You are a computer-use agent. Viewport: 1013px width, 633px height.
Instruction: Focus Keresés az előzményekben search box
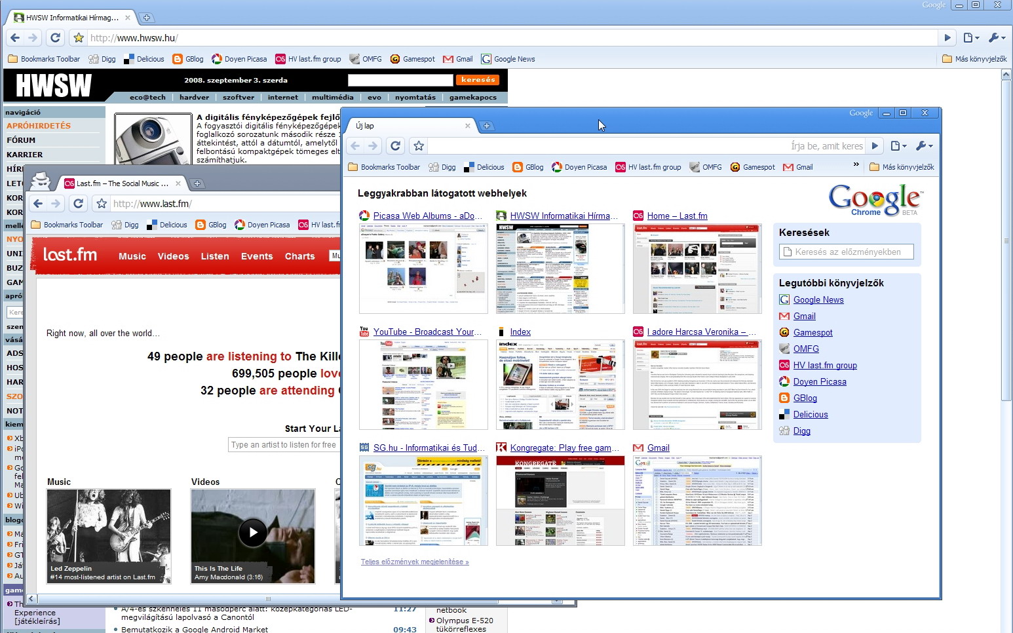coord(847,252)
